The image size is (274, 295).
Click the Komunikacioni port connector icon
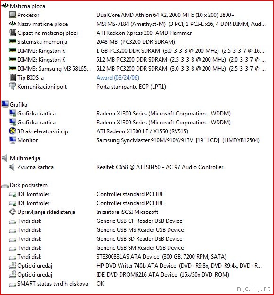12,86
